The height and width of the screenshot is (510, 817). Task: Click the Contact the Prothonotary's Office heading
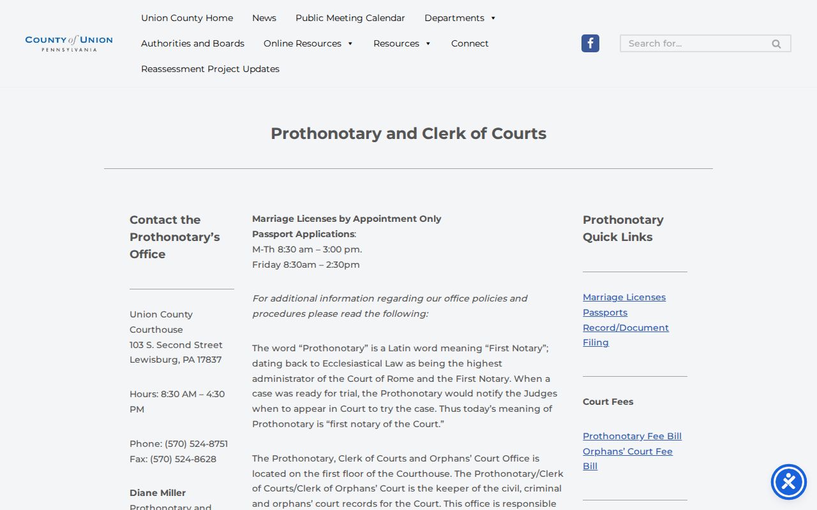point(175,237)
